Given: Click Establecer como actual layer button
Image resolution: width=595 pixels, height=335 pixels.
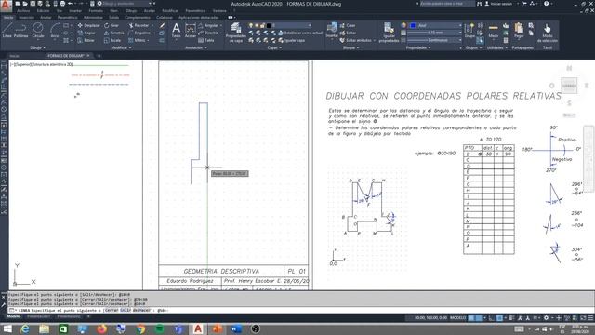Looking at the screenshot, I should click(x=300, y=33).
